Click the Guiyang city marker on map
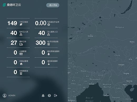 tap(126, 75)
